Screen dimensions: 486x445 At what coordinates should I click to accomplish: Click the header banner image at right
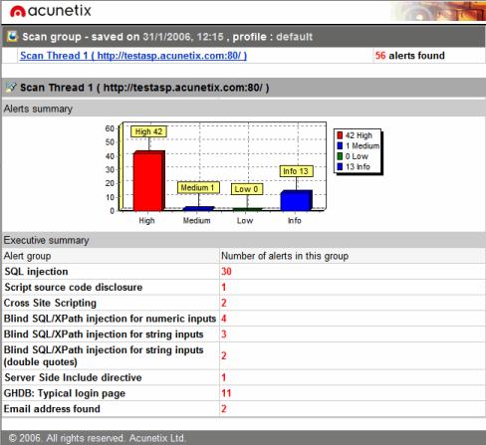(438, 12)
